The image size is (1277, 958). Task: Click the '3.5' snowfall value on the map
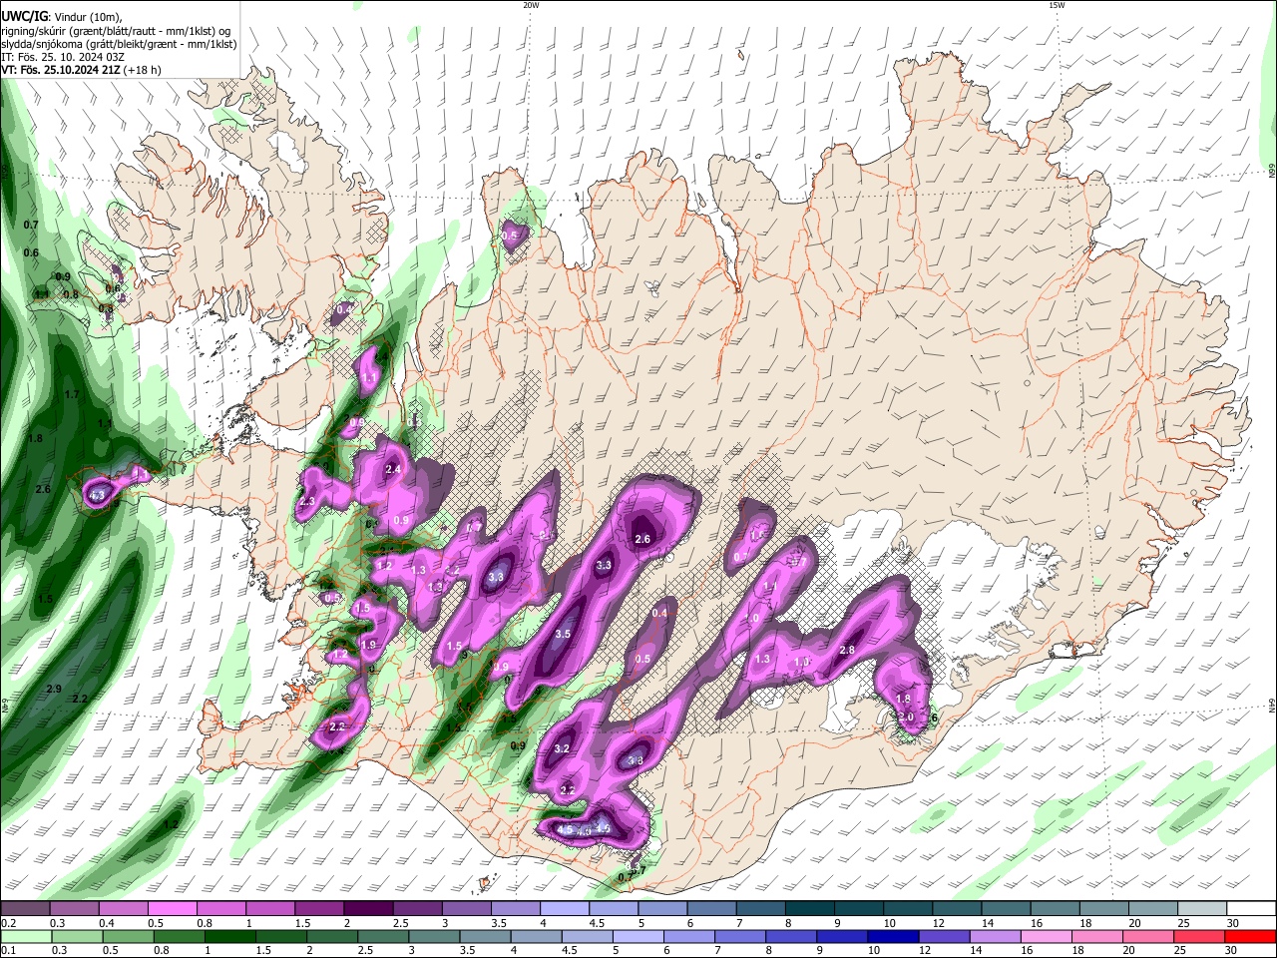562,634
